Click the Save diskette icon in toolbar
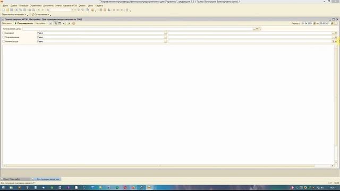 [x=12, y=10]
